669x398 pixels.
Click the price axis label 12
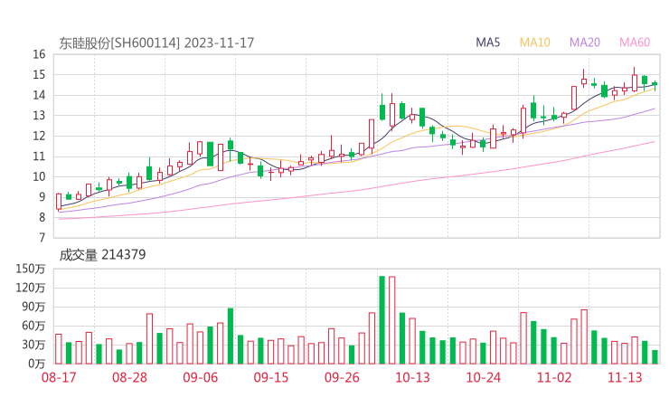tap(39, 137)
